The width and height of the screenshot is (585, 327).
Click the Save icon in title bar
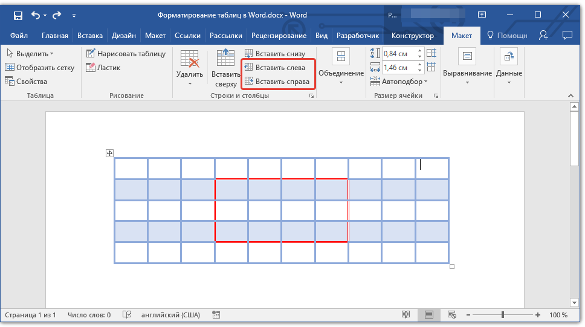[18, 15]
